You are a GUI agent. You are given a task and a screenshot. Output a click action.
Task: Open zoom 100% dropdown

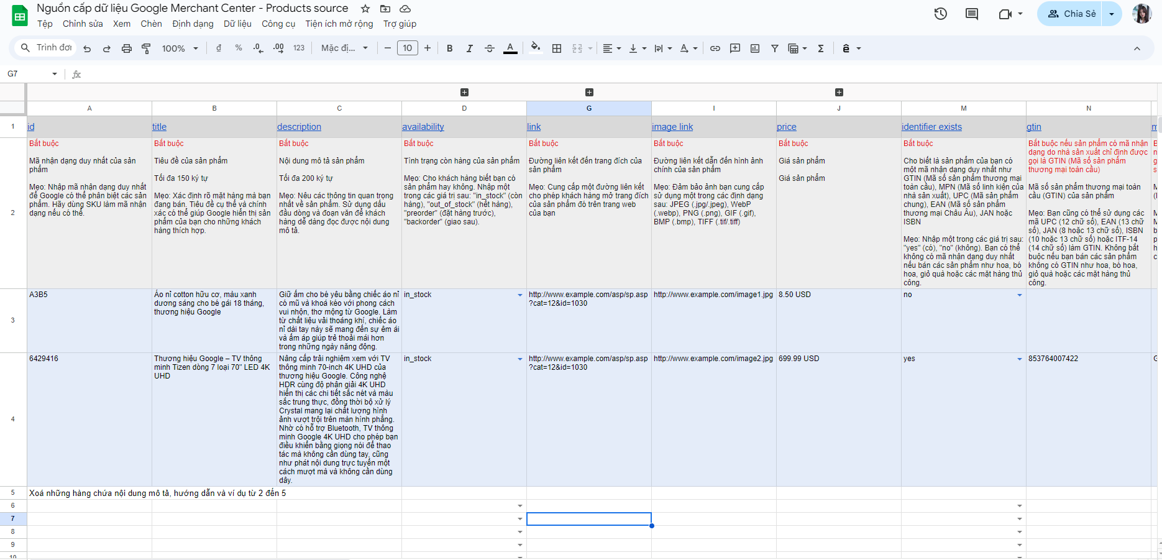click(180, 48)
